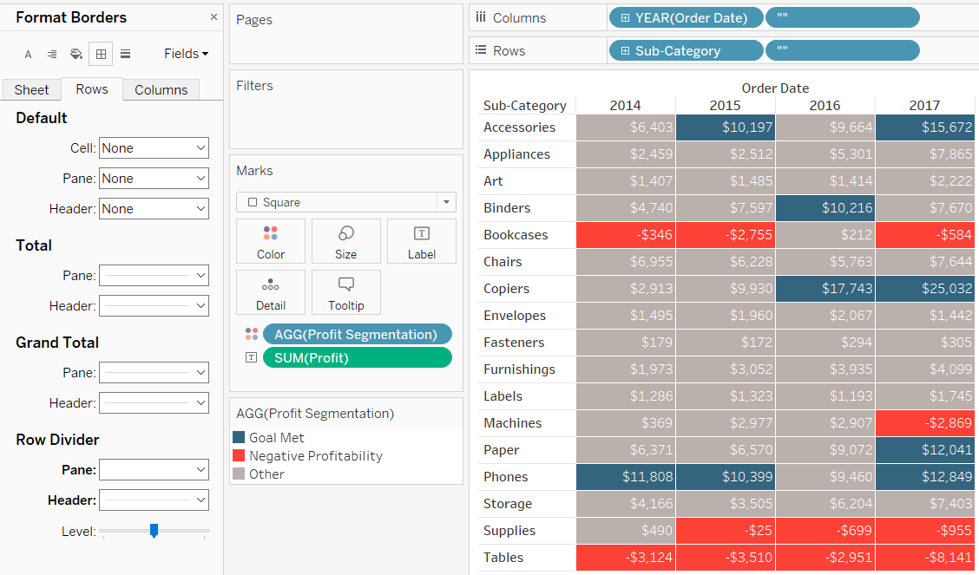The width and height of the screenshot is (979, 575).
Task: Open the Label options on the Marks card
Action: point(421,240)
